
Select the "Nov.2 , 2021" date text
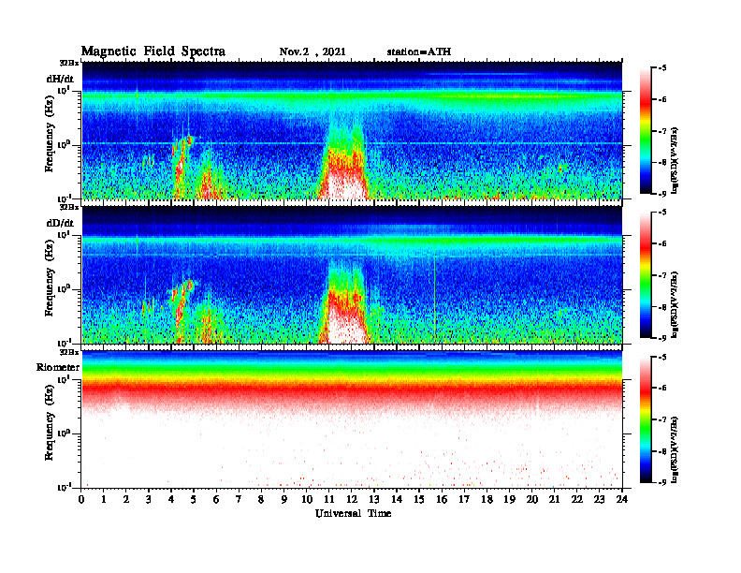point(312,52)
